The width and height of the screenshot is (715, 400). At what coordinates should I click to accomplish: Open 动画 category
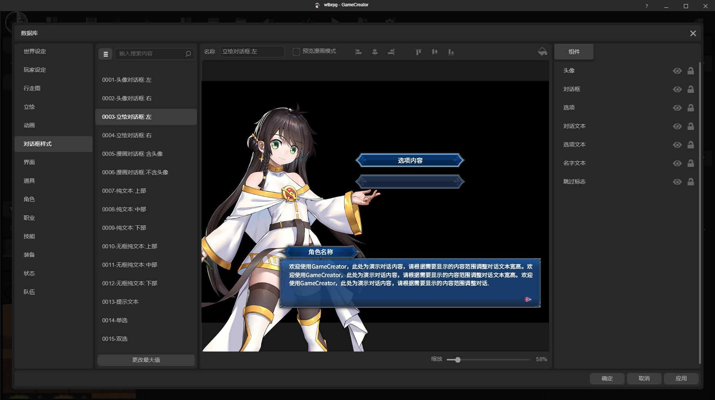tap(53, 125)
